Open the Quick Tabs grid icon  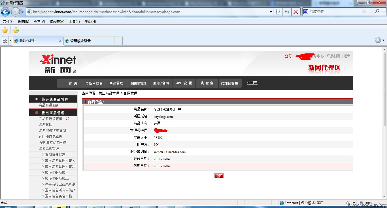pyautogui.click(x=5, y=41)
